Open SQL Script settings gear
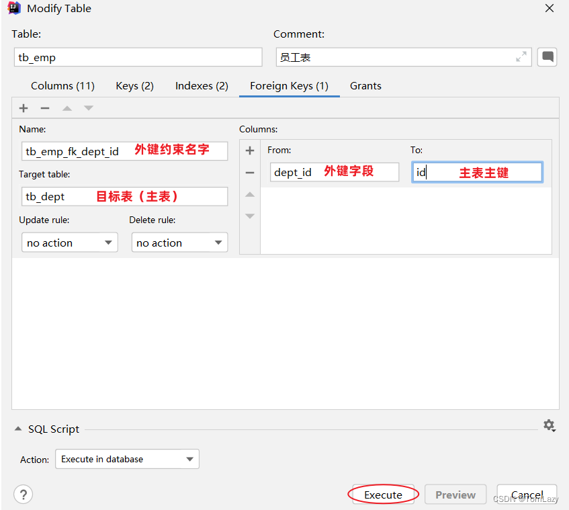Viewport: 569px width, 510px height. [x=549, y=425]
